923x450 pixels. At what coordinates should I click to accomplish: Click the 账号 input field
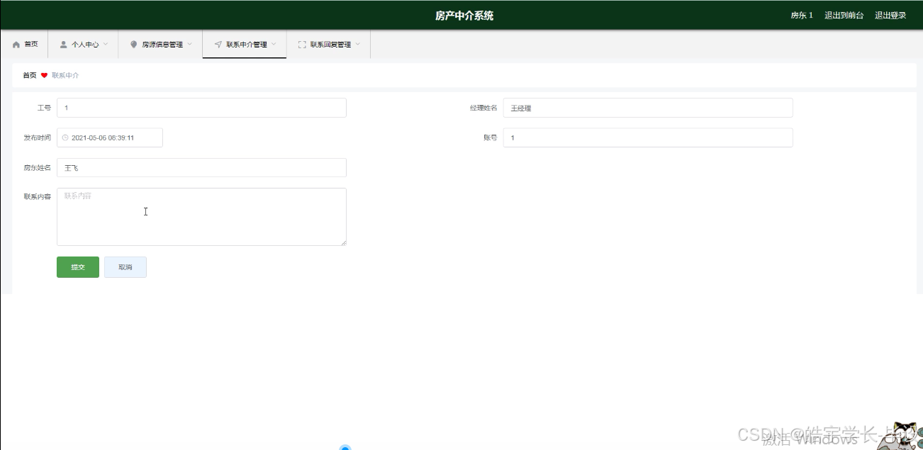click(648, 137)
